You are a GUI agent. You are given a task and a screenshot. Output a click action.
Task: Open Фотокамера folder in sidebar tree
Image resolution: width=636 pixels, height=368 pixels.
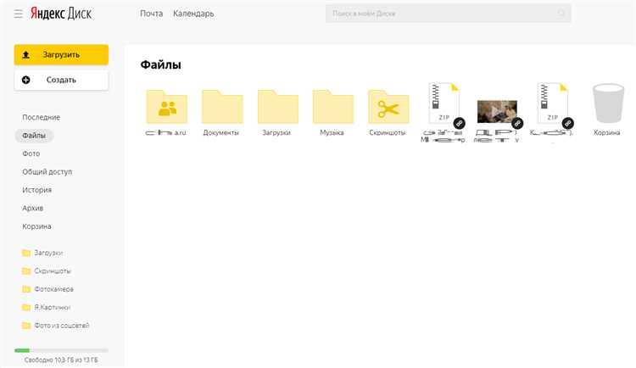(x=54, y=289)
